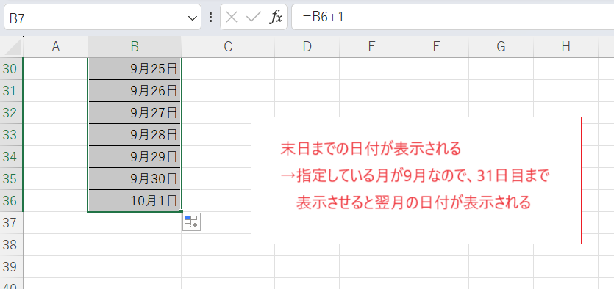The width and height of the screenshot is (614, 289).
Task: Select row 35 header
Action: point(11,179)
